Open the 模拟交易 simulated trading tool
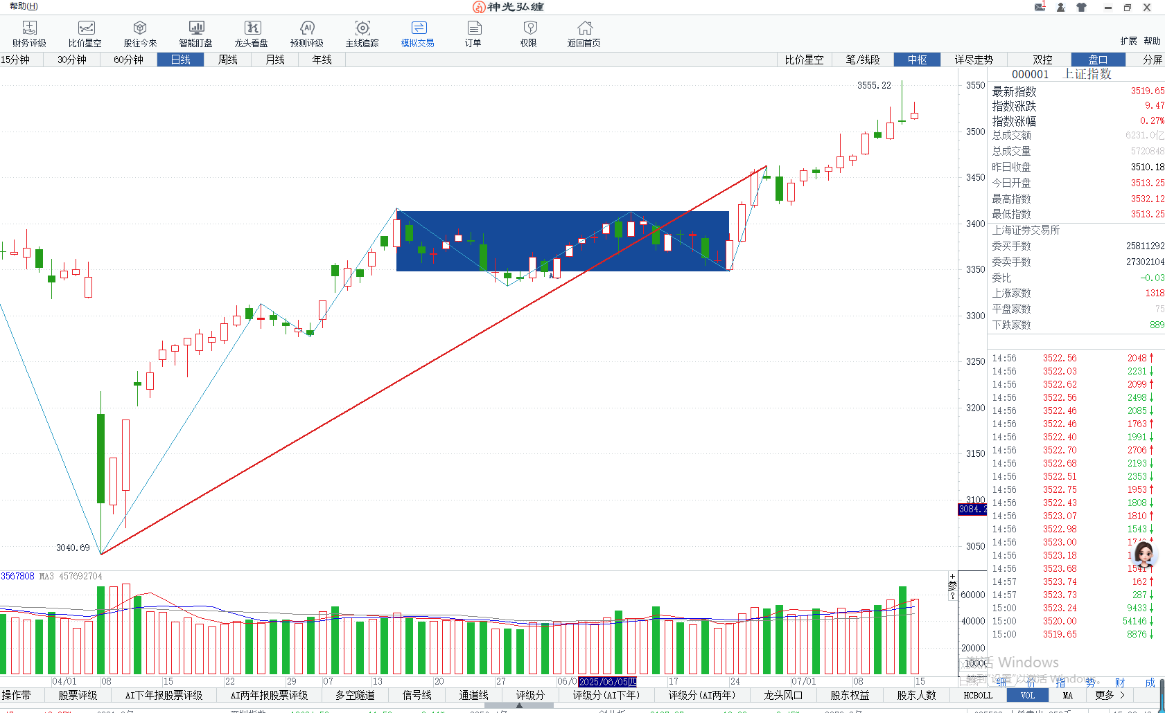This screenshot has height=713, width=1165. click(418, 34)
